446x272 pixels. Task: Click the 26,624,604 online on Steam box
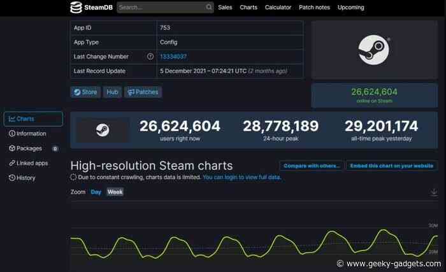tap(375, 96)
